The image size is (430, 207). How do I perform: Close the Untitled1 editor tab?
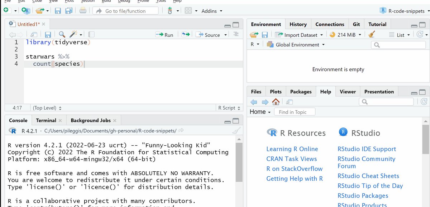pyautogui.click(x=44, y=24)
